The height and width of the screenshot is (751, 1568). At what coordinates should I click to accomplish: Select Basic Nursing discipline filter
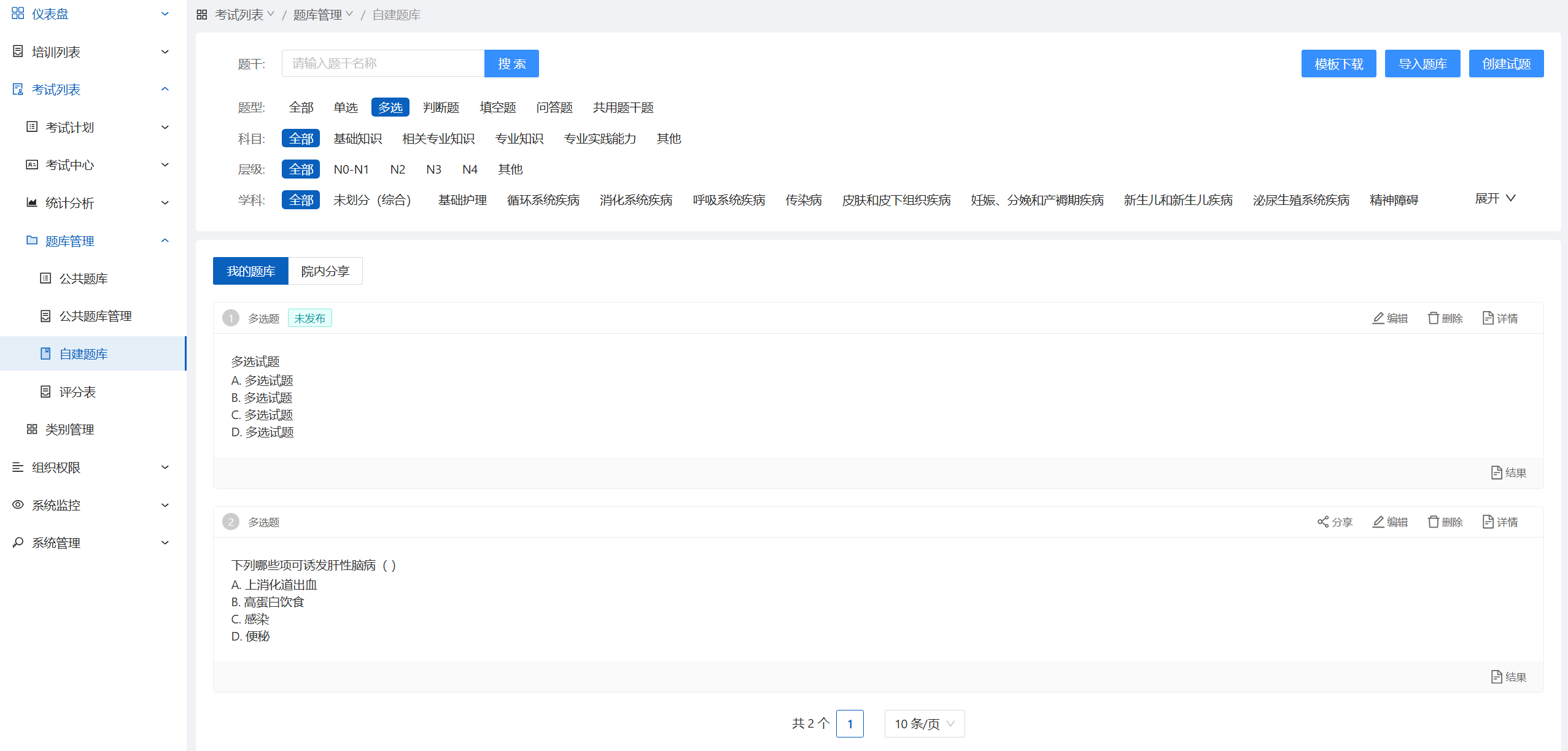click(x=462, y=200)
